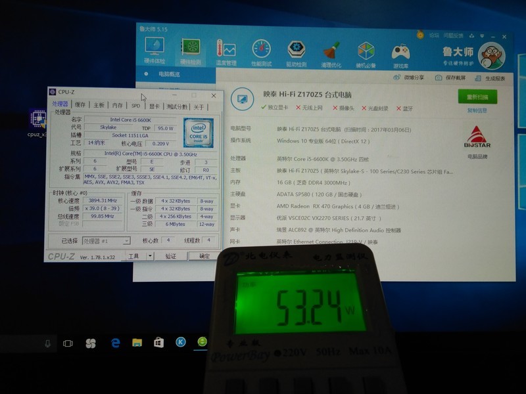
Task: Click the Intel Core i5 logo in CPU-Z
Action: pyautogui.click(x=199, y=133)
